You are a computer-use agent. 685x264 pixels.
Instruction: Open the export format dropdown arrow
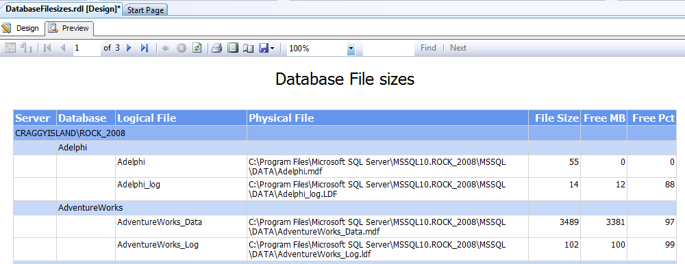click(272, 49)
